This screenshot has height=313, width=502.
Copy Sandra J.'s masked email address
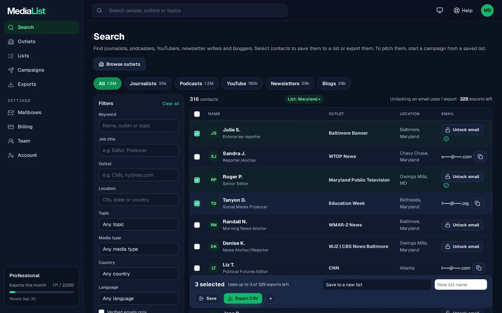tap(480, 156)
